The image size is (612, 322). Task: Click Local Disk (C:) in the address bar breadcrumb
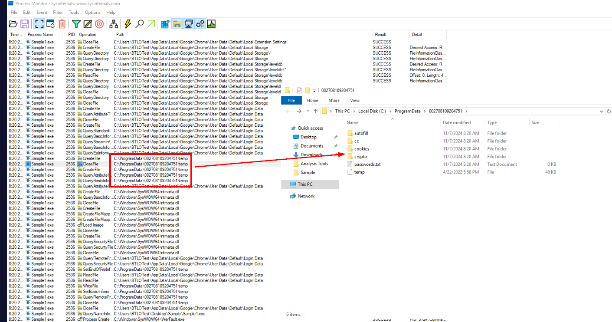pyautogui.click(x=372, y=111)
